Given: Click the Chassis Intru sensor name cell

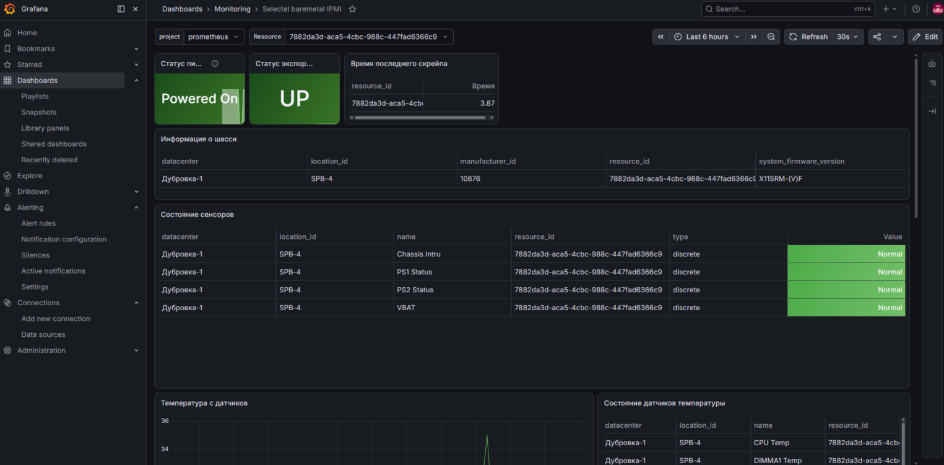Looking at the screenshot, I should (x=453, y=254).
